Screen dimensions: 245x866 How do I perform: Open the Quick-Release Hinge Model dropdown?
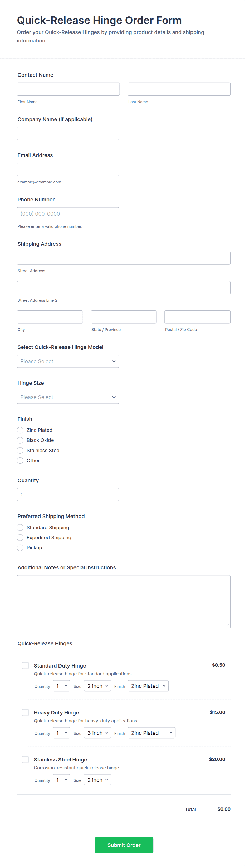pyautogui.click(x=68, y=361)
